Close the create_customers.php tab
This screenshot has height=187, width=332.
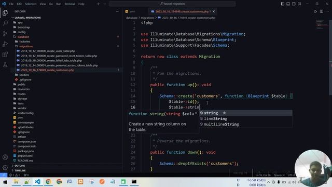(214, 11)
